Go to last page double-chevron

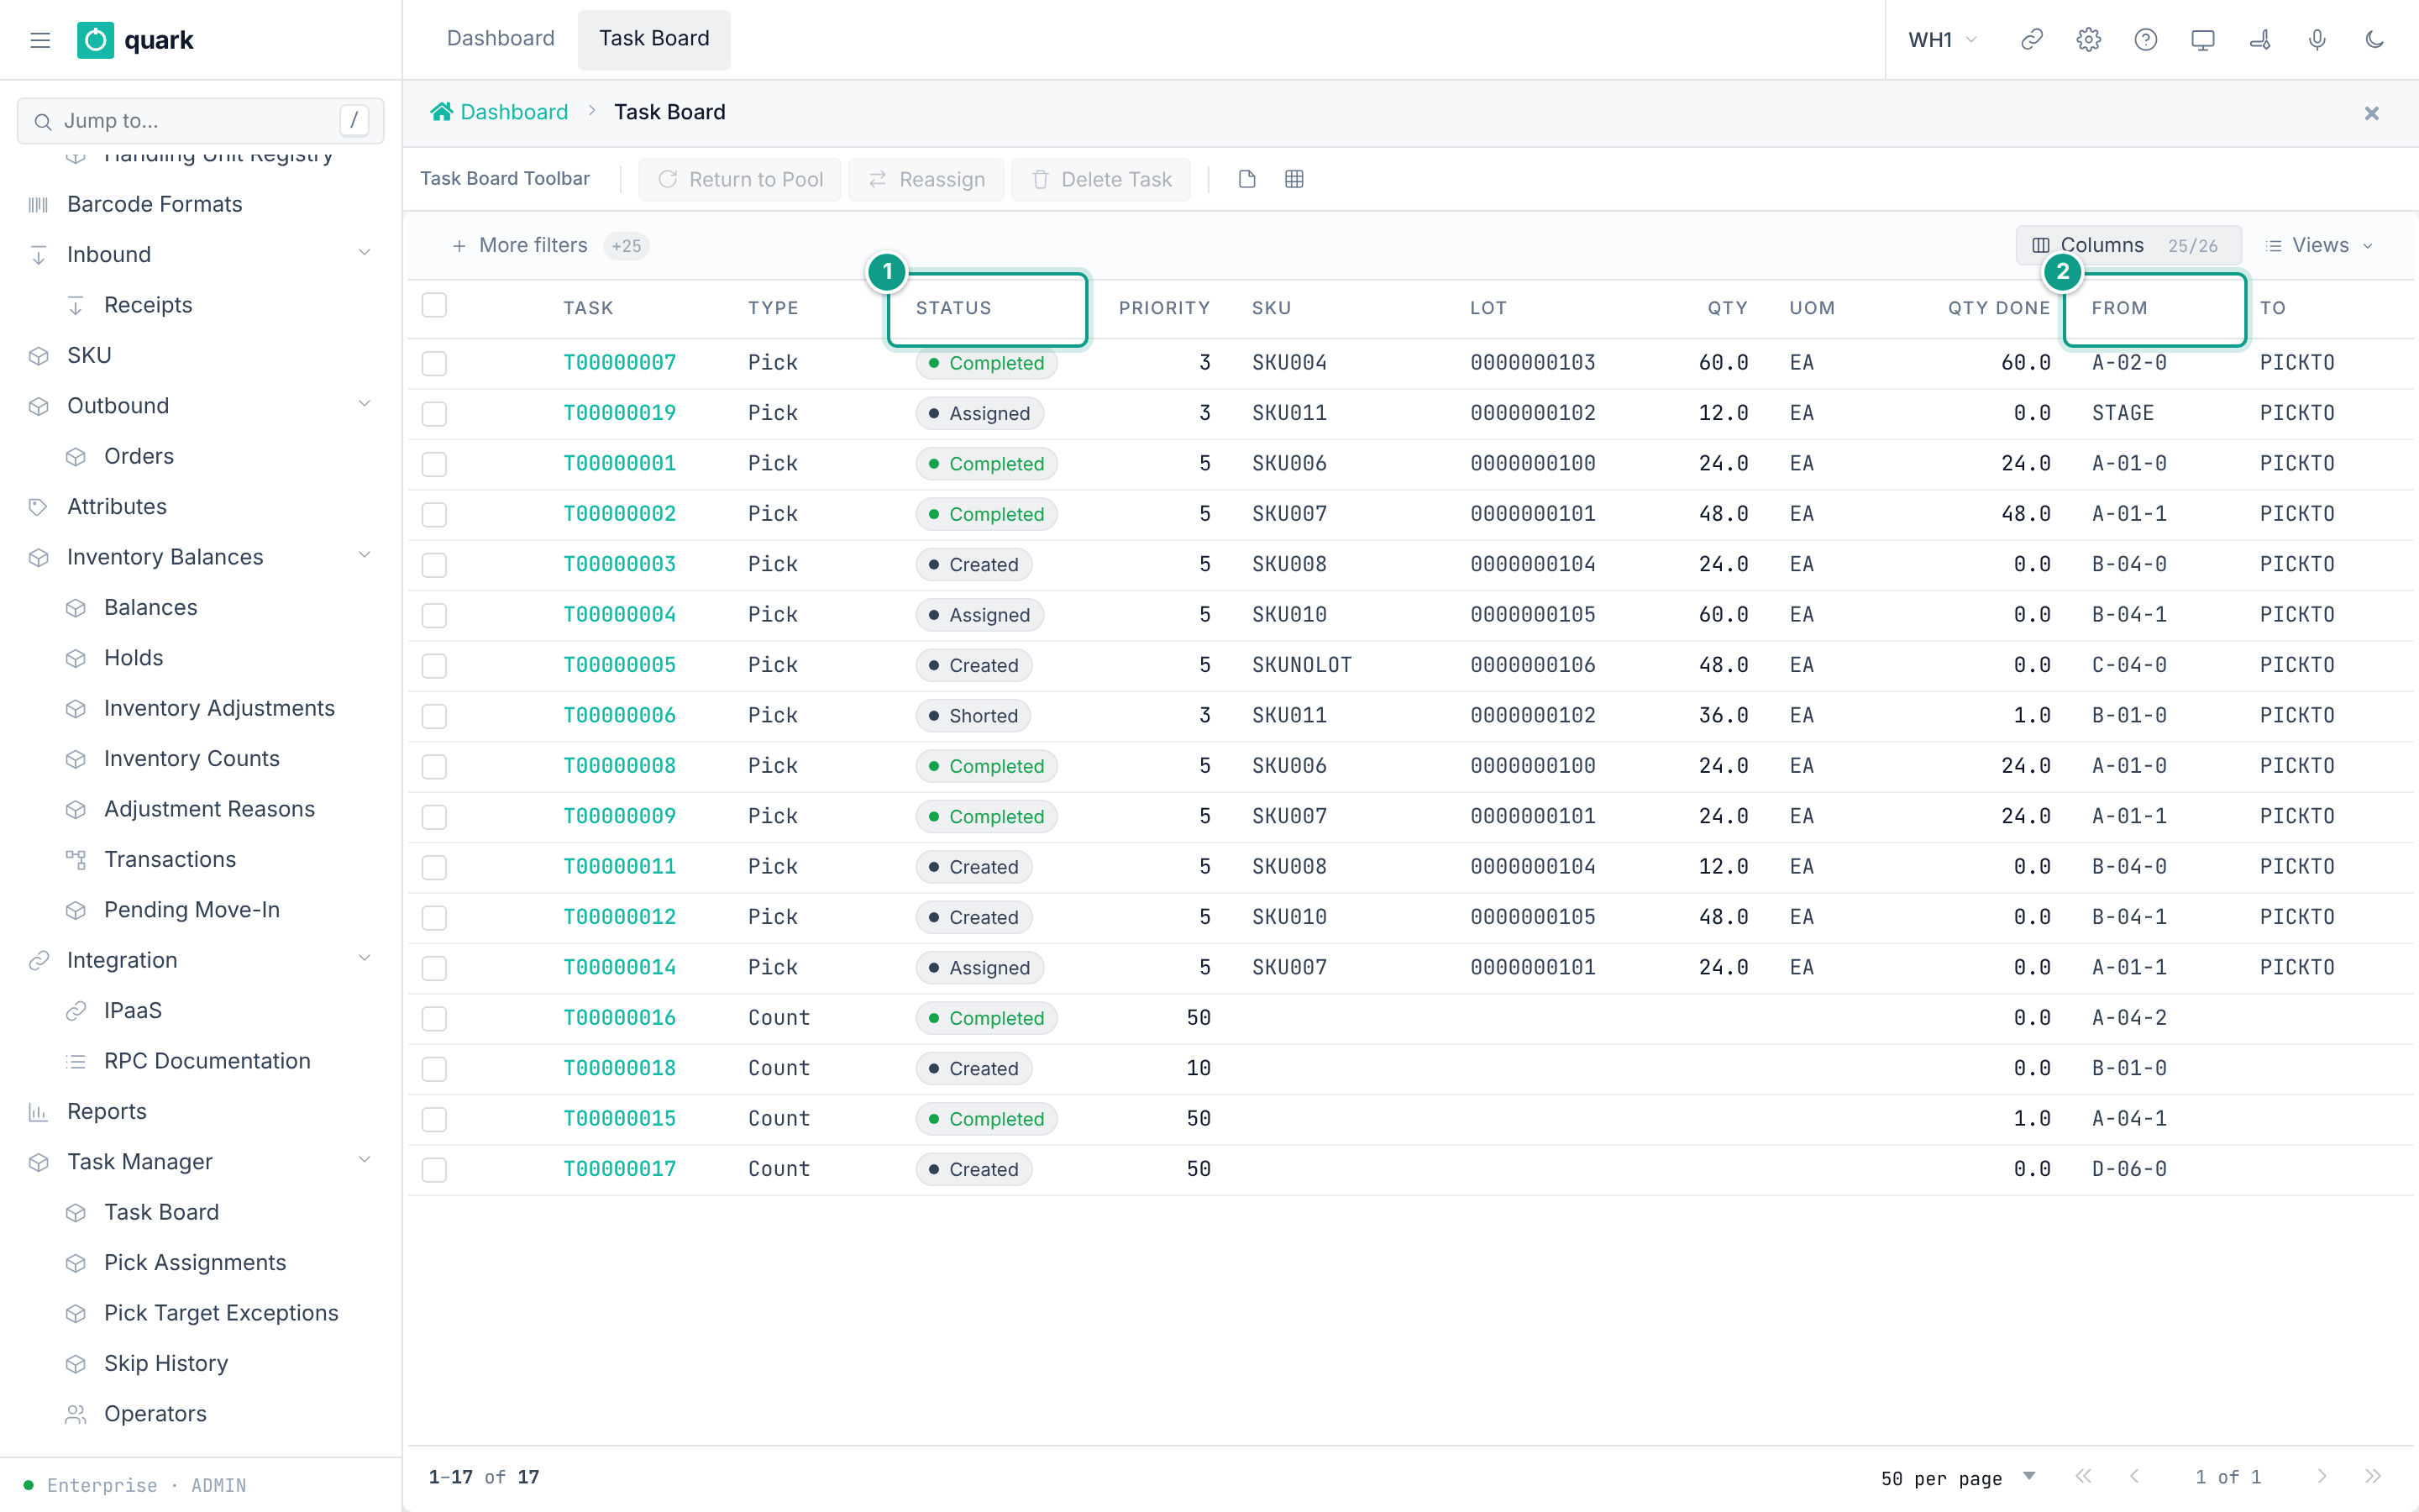click(x=2372, y=1477)
